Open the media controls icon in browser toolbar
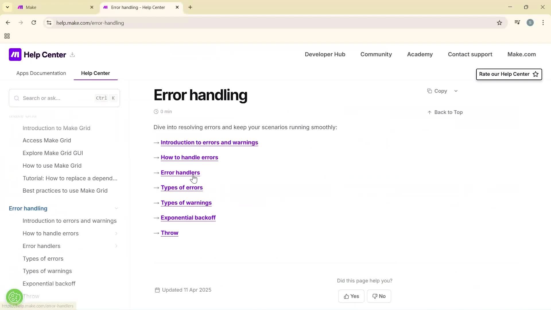 (517, 23)
